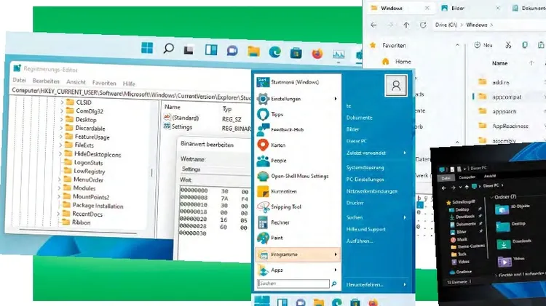
Task: Open People icon in start menu
Action: click(x=263, y=161)
